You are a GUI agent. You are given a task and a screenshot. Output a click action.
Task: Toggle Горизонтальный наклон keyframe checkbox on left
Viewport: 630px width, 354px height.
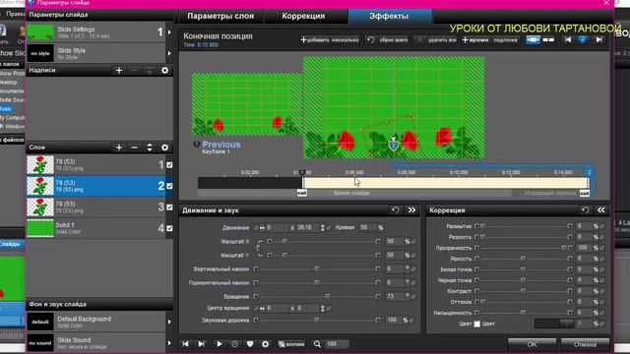[x=256, y=283]
